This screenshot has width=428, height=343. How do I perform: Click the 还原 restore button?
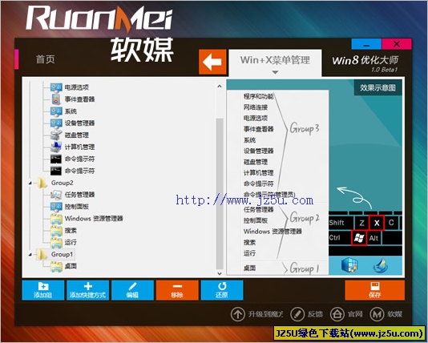coord(222,290)
